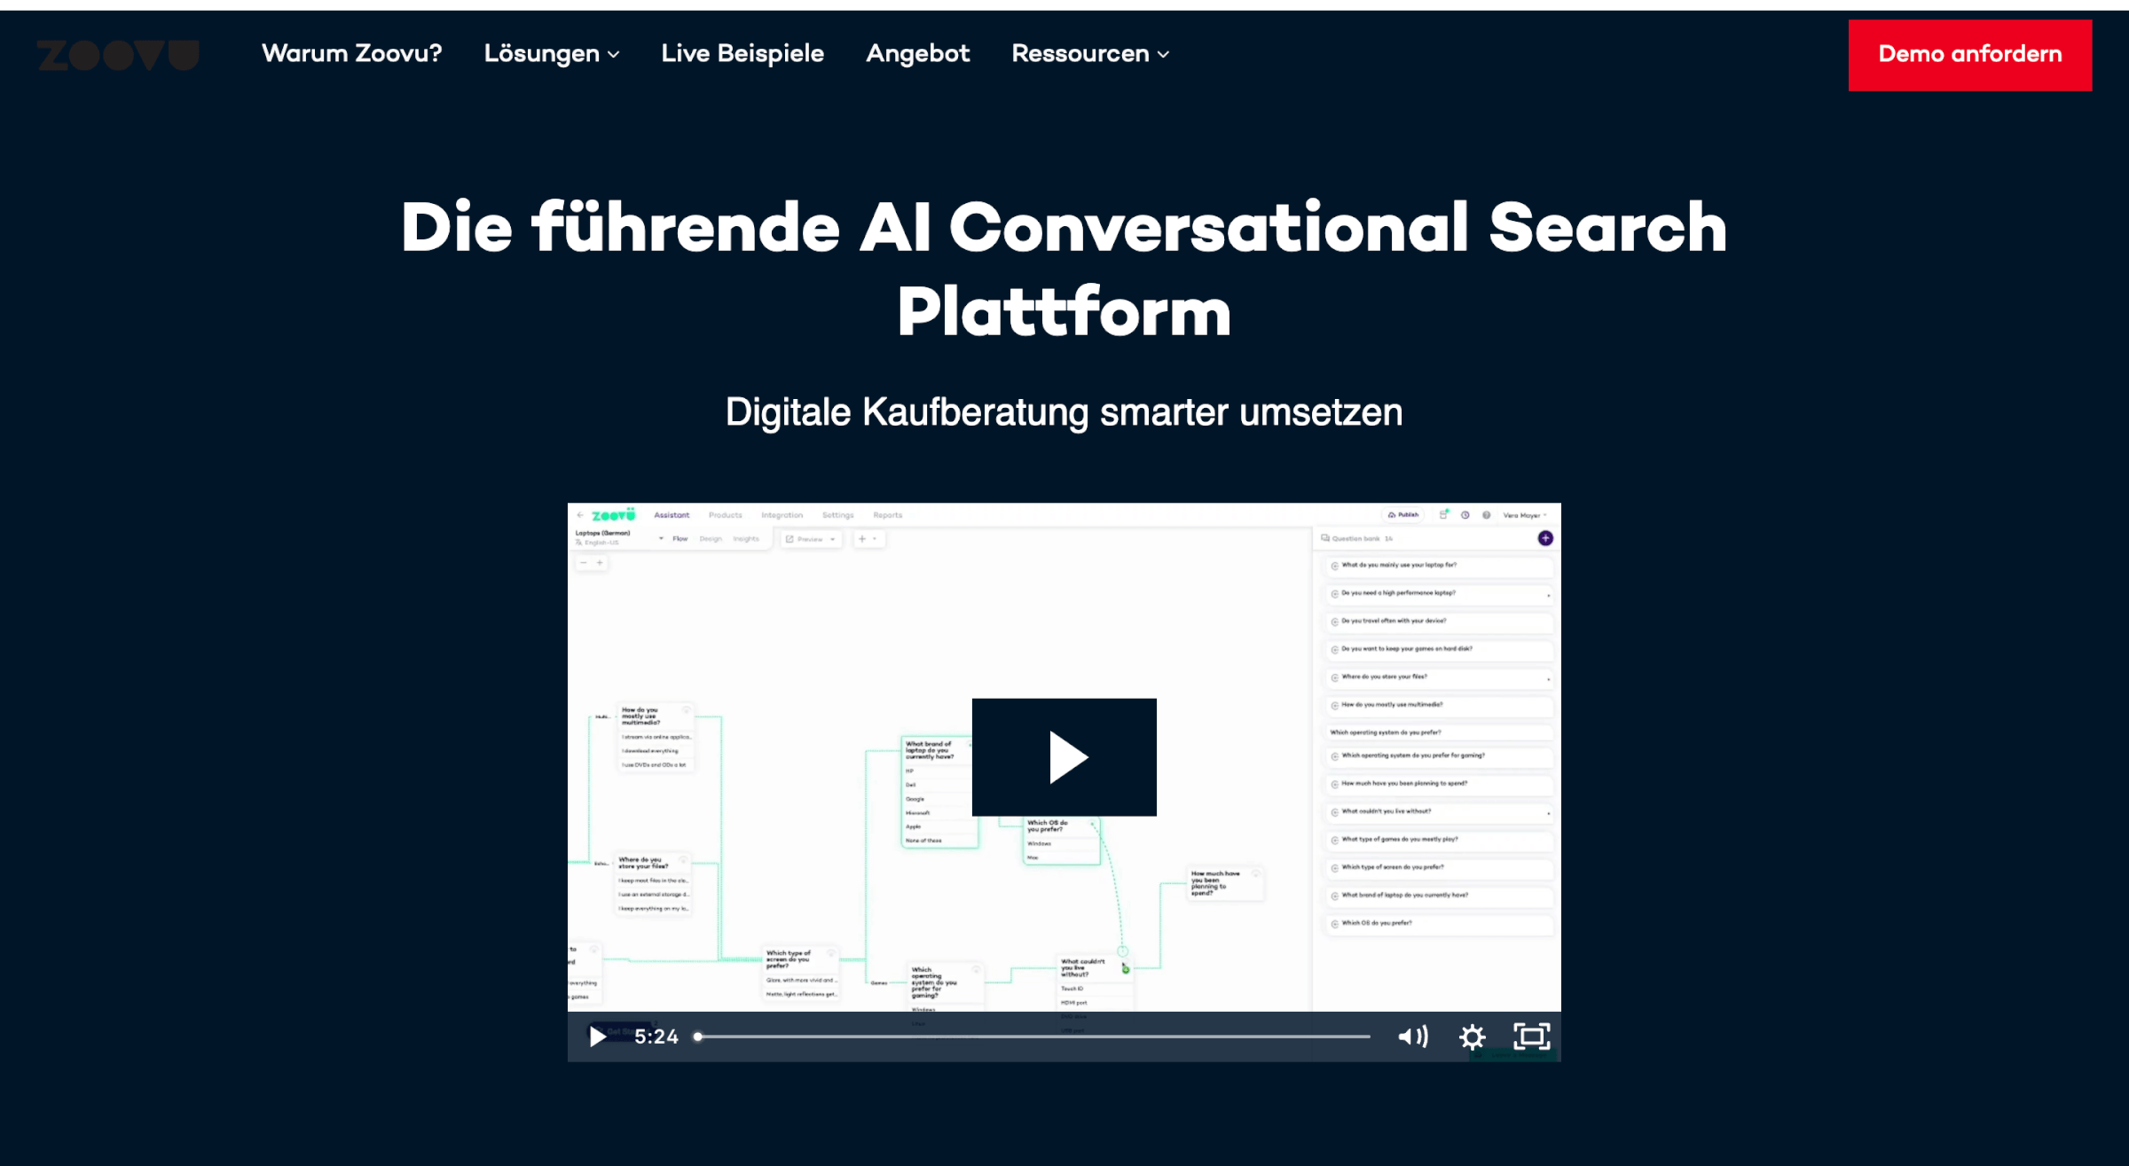2129x1166 pixels.
Task: Enter fullscreen mode for the video
Action: point(1531,1036)
